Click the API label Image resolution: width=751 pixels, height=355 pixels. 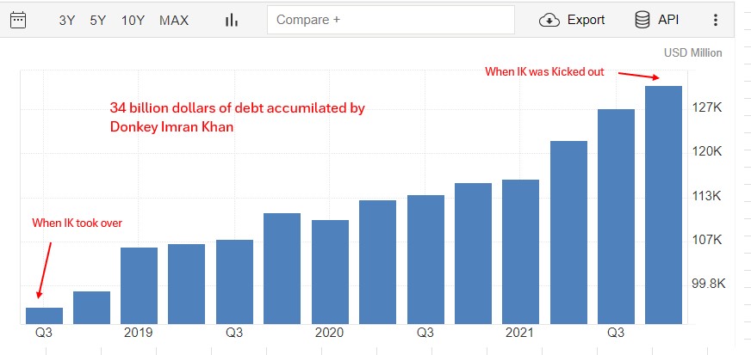pos(668,20)
